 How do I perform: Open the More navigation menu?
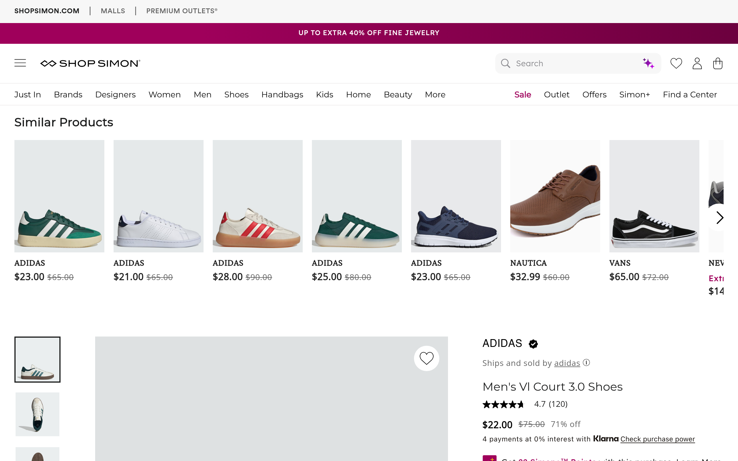(435, 95)
